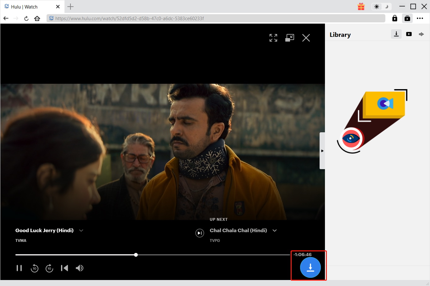Viewport: 430px width, 286px height.
Task: Play the Up Next video
Action: pyautogui.click(x=200, y=233)
